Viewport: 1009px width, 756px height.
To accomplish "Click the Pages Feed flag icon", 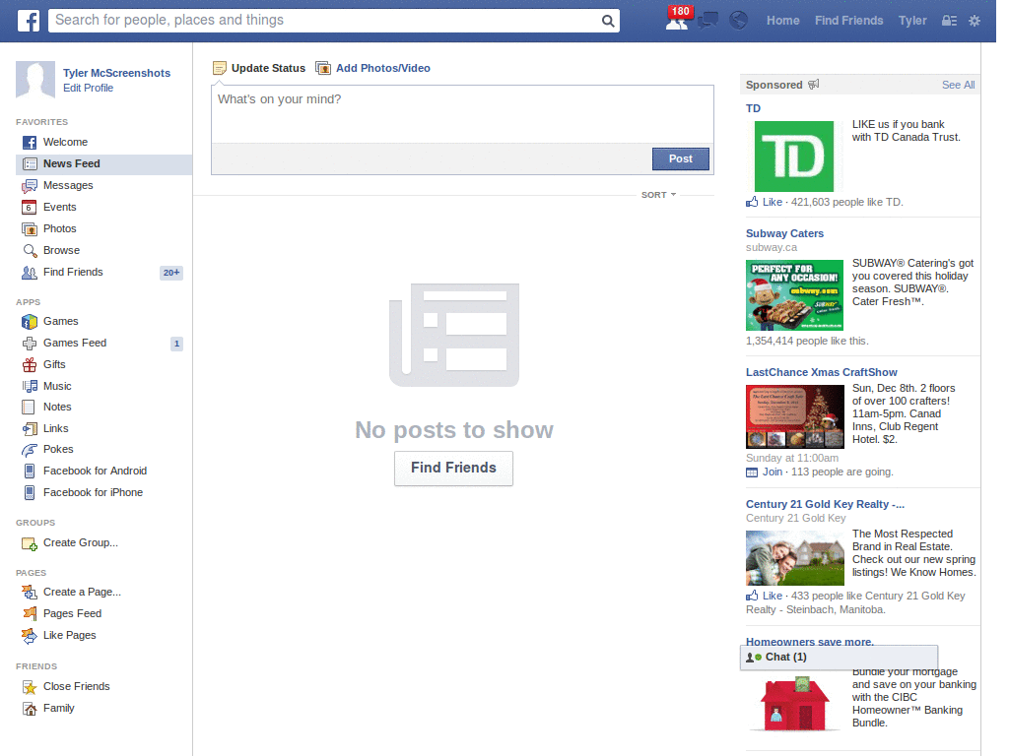I will pos(30,614).
